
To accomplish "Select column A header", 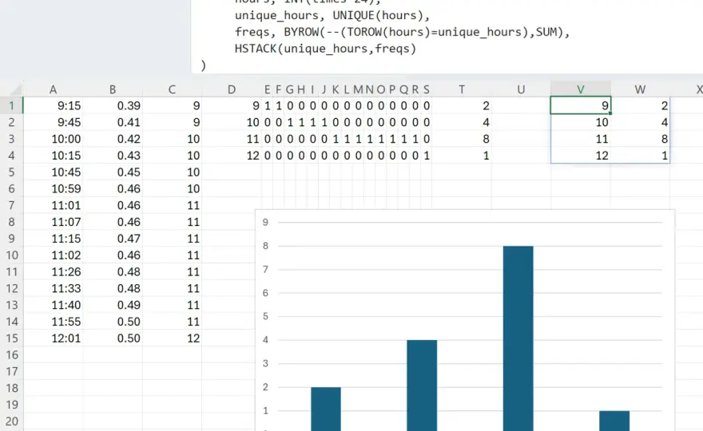I will coord(53,89).
